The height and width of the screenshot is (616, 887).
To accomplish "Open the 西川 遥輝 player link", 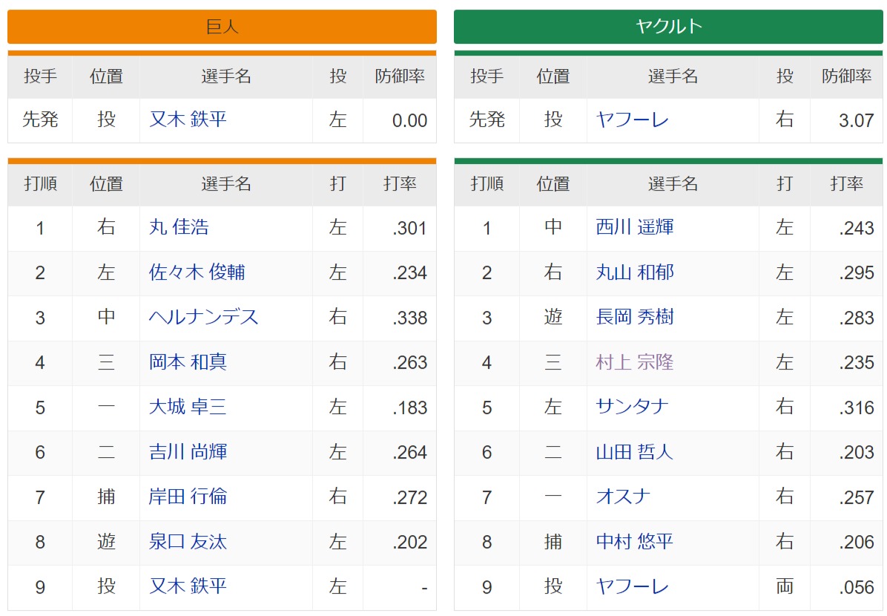I will click(x=635, y=227).
